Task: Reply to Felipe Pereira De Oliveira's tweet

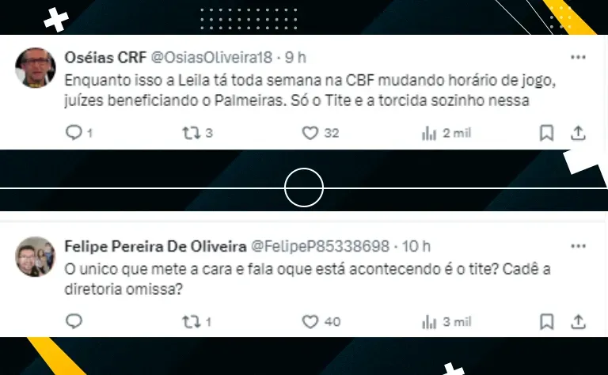Action: point(74,321)
